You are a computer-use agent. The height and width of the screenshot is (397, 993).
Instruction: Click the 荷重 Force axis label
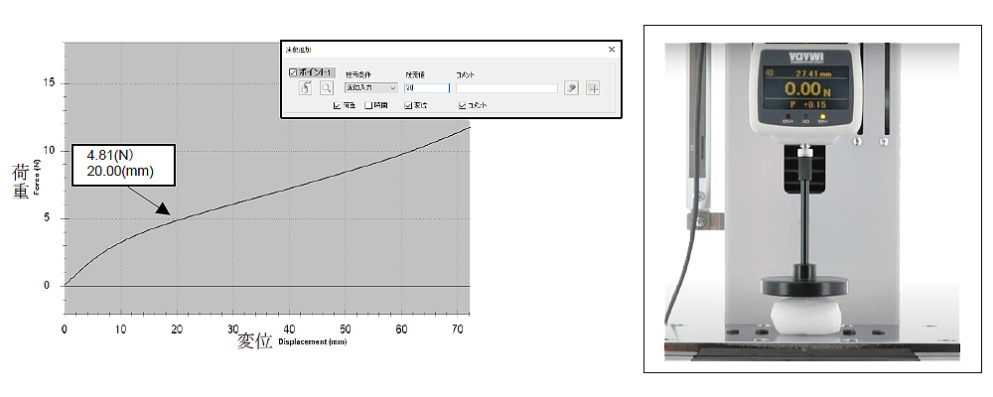coord(20,180)
